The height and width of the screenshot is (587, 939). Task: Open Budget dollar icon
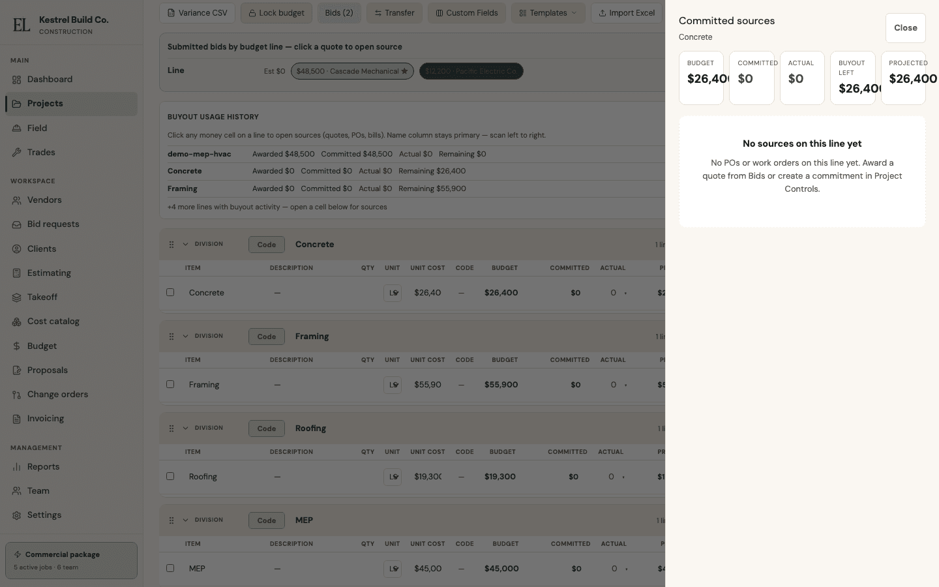17,346
